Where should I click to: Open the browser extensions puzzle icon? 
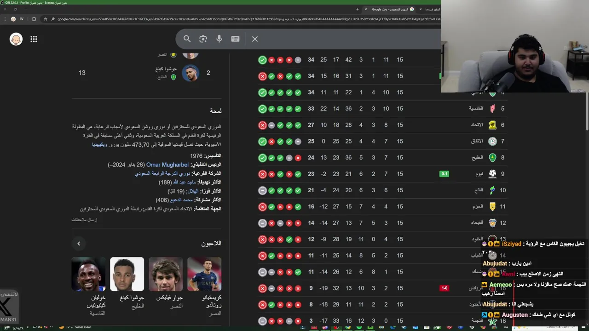(34, 19)
